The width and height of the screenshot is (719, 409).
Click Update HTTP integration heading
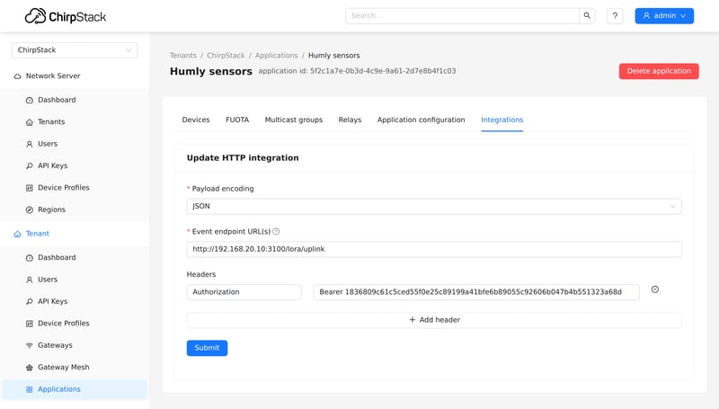(243, 157)
